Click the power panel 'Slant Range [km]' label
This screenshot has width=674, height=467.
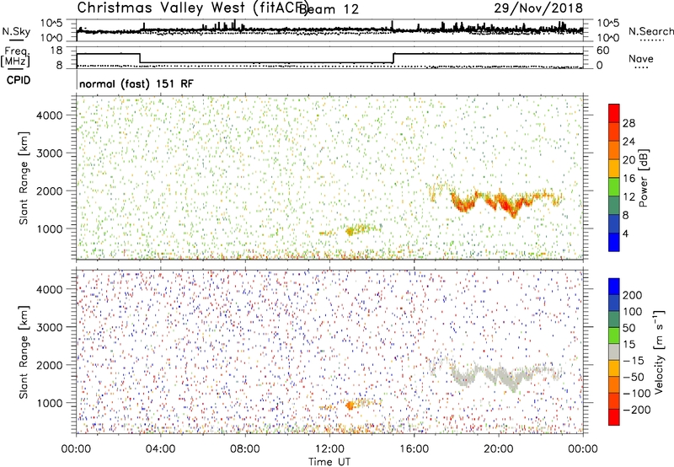[24, 178]
